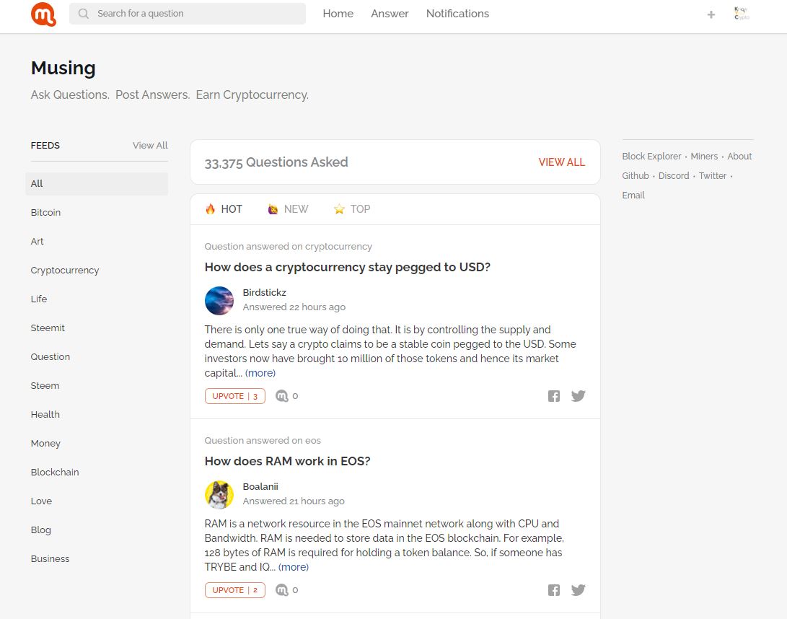Open Notifications
The height and width of the screenshot is (619, 787).
pyautogui.click(x=457, y=14)
